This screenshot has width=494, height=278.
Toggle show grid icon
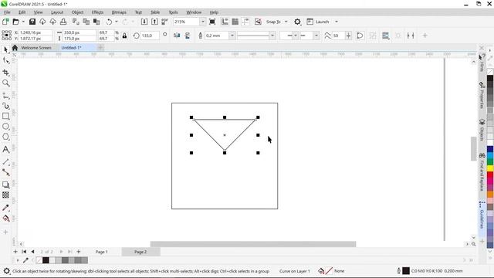coord(235,22)
